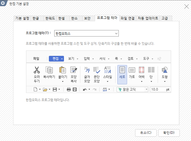Open the 서식 menu in preview
This screenshot has width=191, height=141.
[x=104, y=59]
